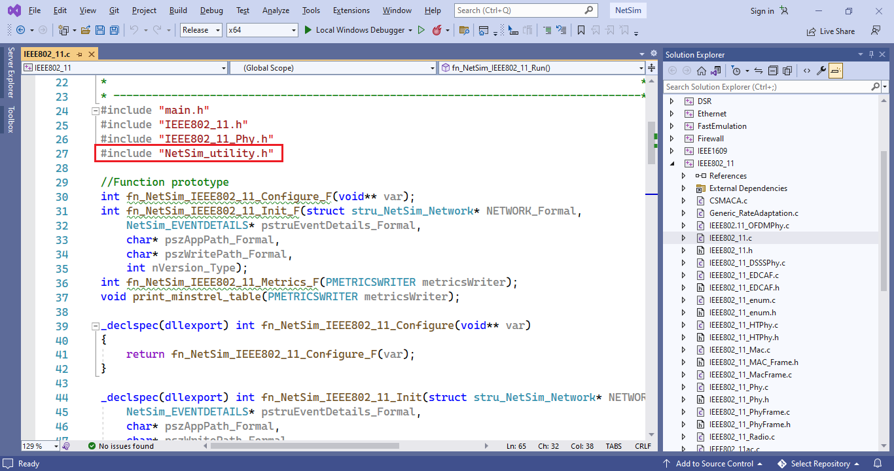This screenshot has width=894, height=471.
Task: Open the Extensions menu
Action: [x=353, y=10]
